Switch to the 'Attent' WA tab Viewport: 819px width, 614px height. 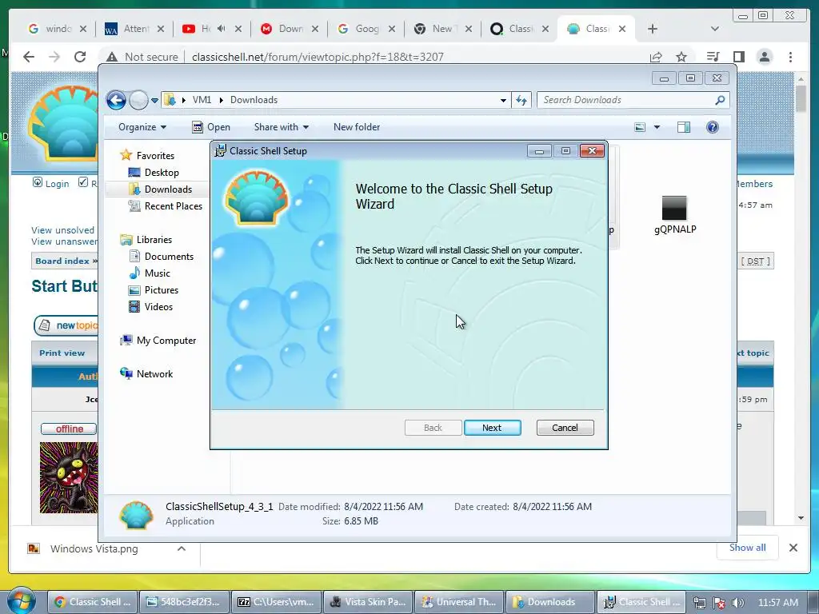[134, 29]
